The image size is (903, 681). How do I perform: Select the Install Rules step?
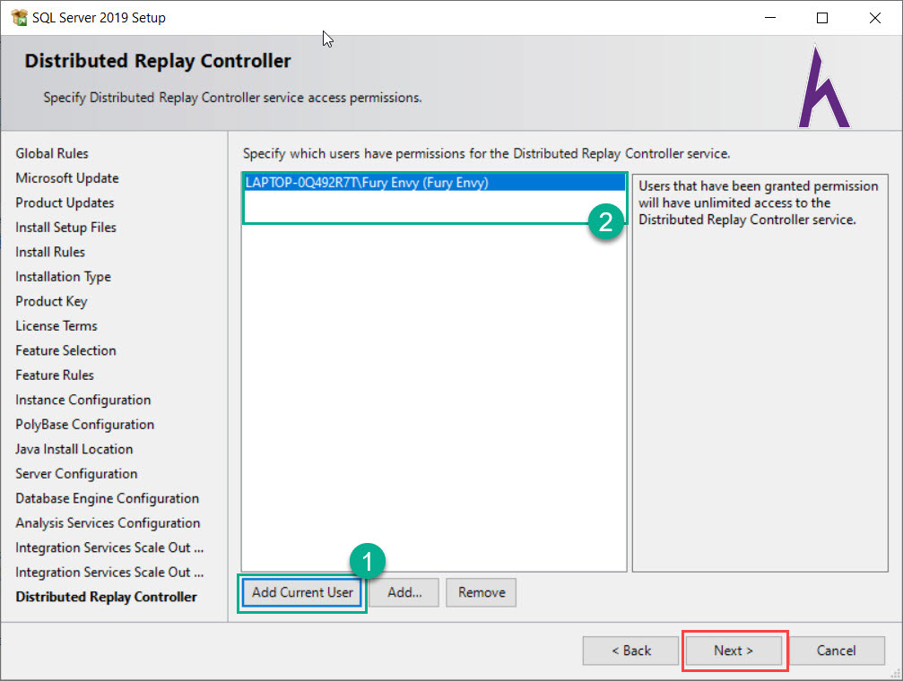(50, 252)
